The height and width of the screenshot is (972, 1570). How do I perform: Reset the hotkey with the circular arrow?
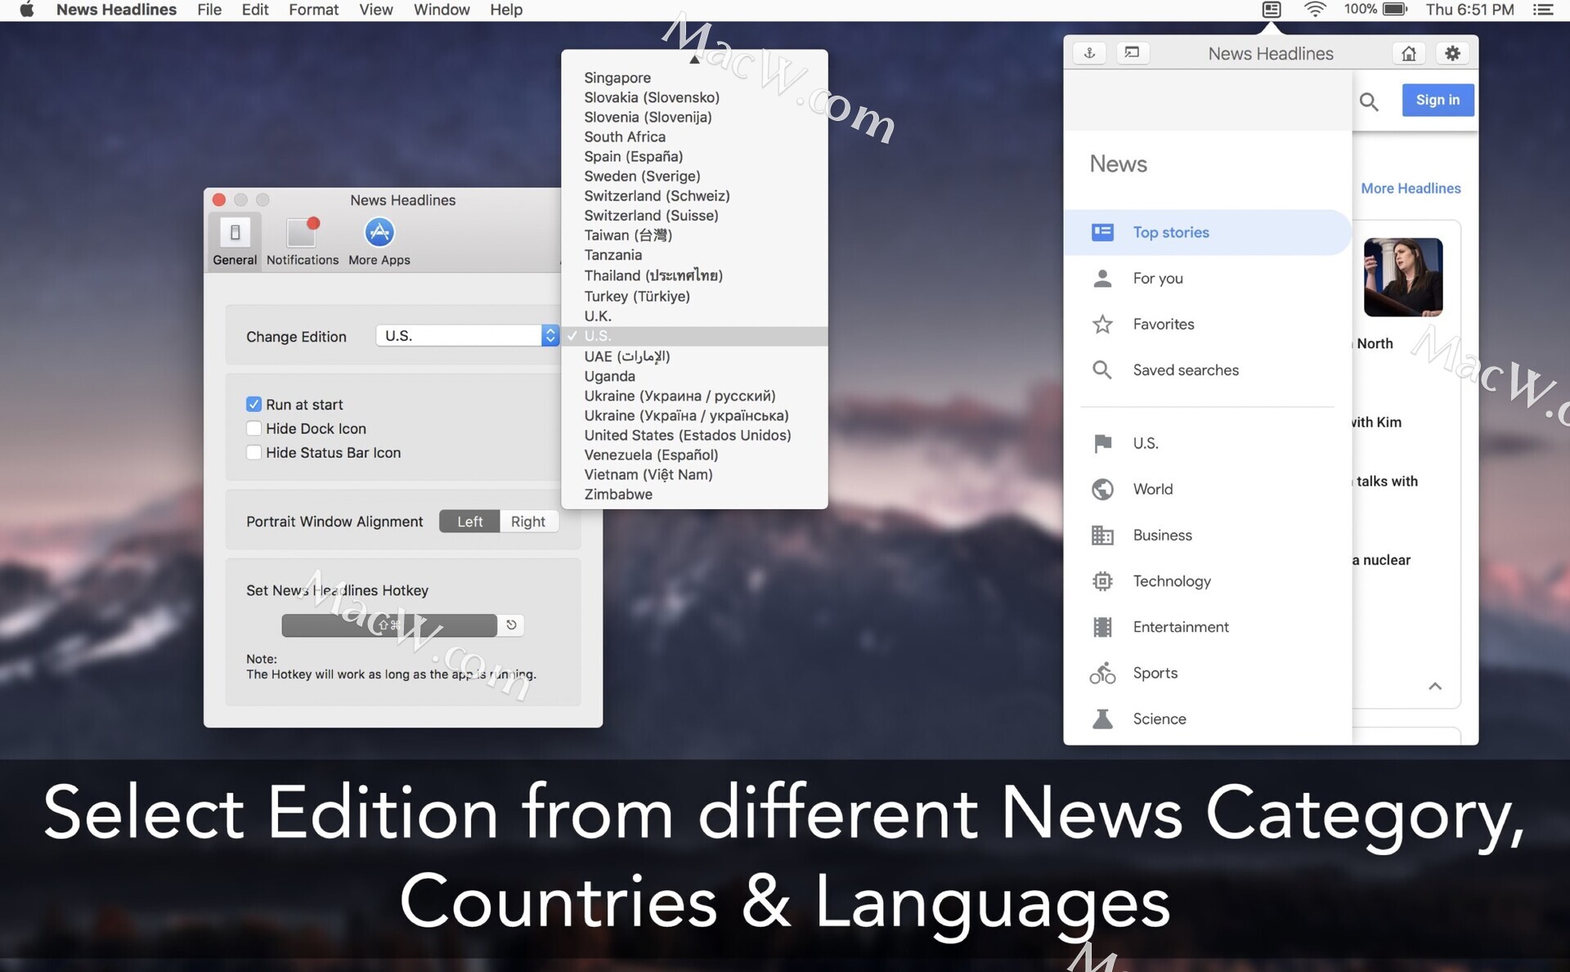point(511,625)
